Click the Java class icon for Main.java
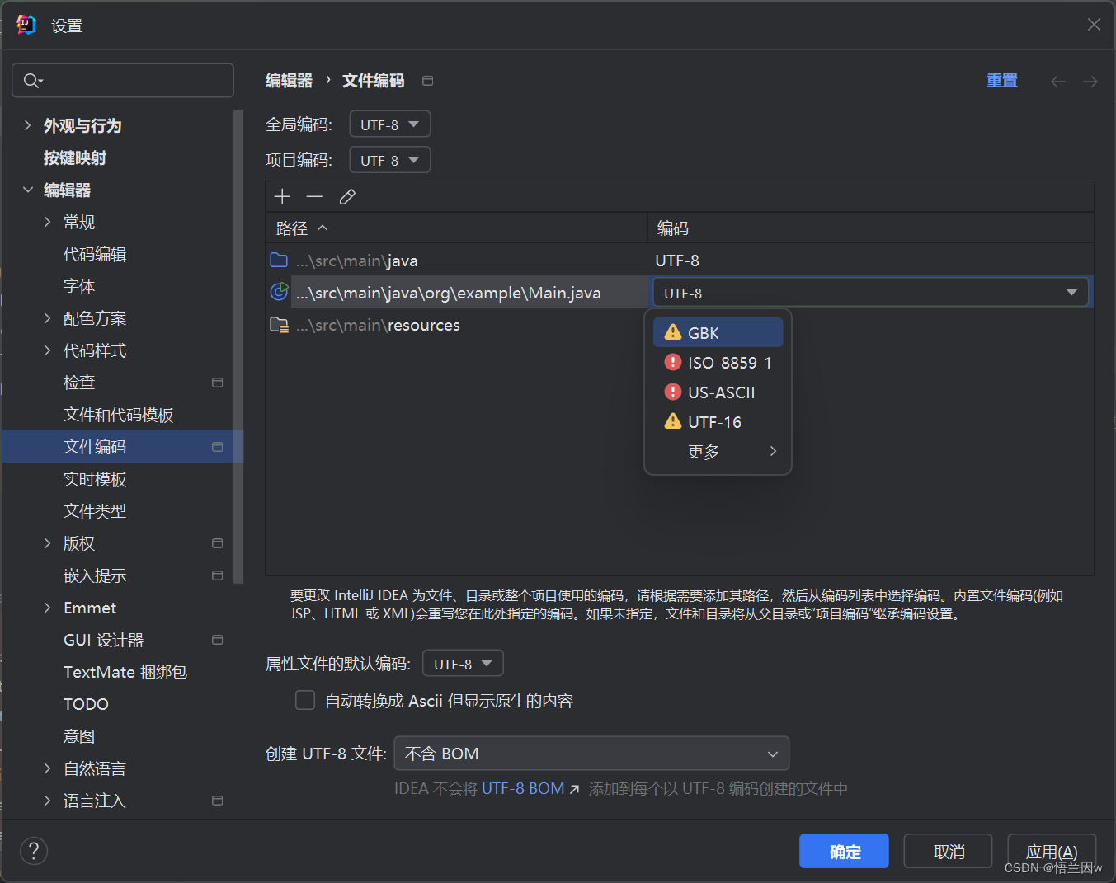 pyautogui.click(x=279, y=292)
